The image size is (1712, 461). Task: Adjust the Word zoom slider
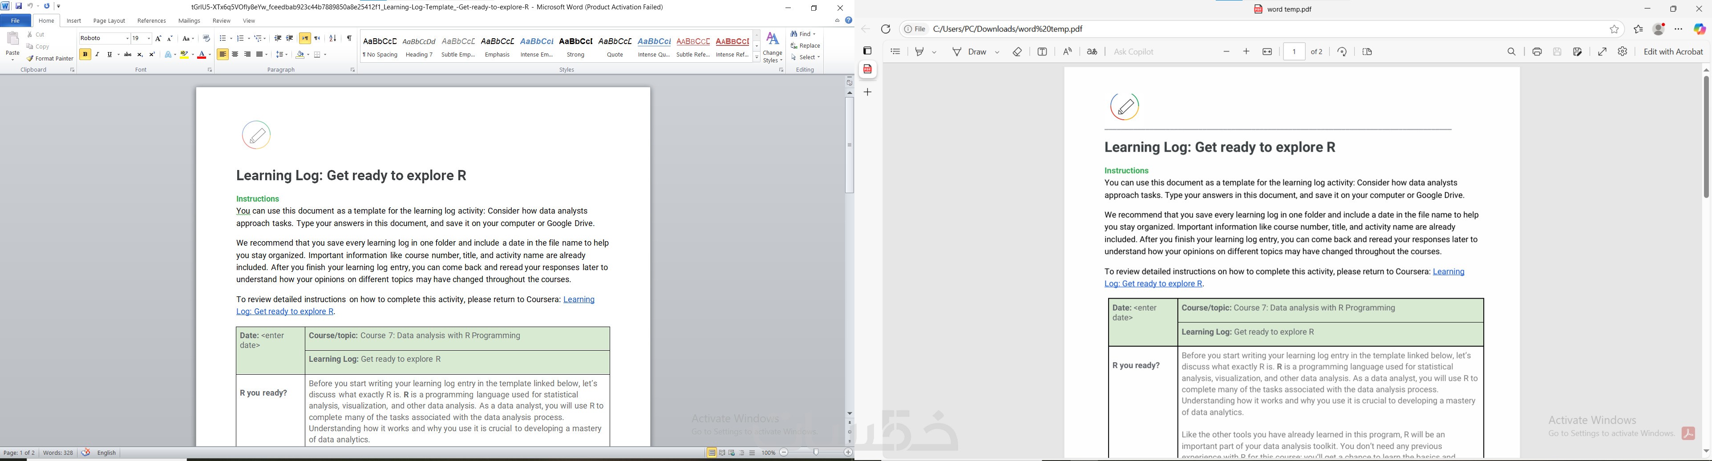coord(815,453)
